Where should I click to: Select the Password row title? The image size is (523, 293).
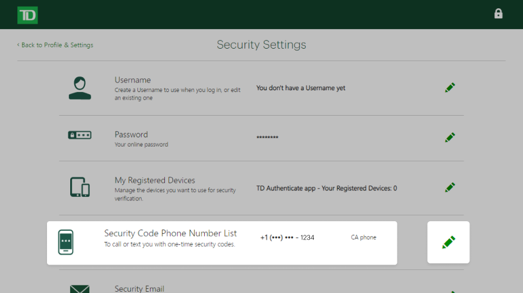131,135
